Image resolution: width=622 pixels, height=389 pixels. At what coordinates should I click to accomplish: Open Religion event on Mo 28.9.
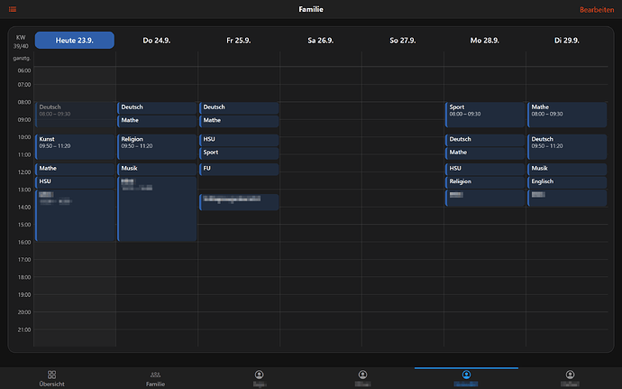(485, 182)
